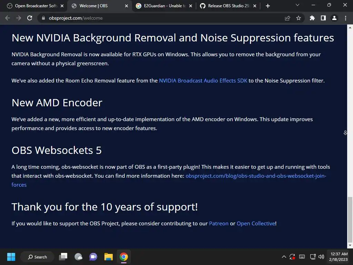Open Task View from the taskbar
353x265 pixels.
pyautogui.click(x=63, y=257)
